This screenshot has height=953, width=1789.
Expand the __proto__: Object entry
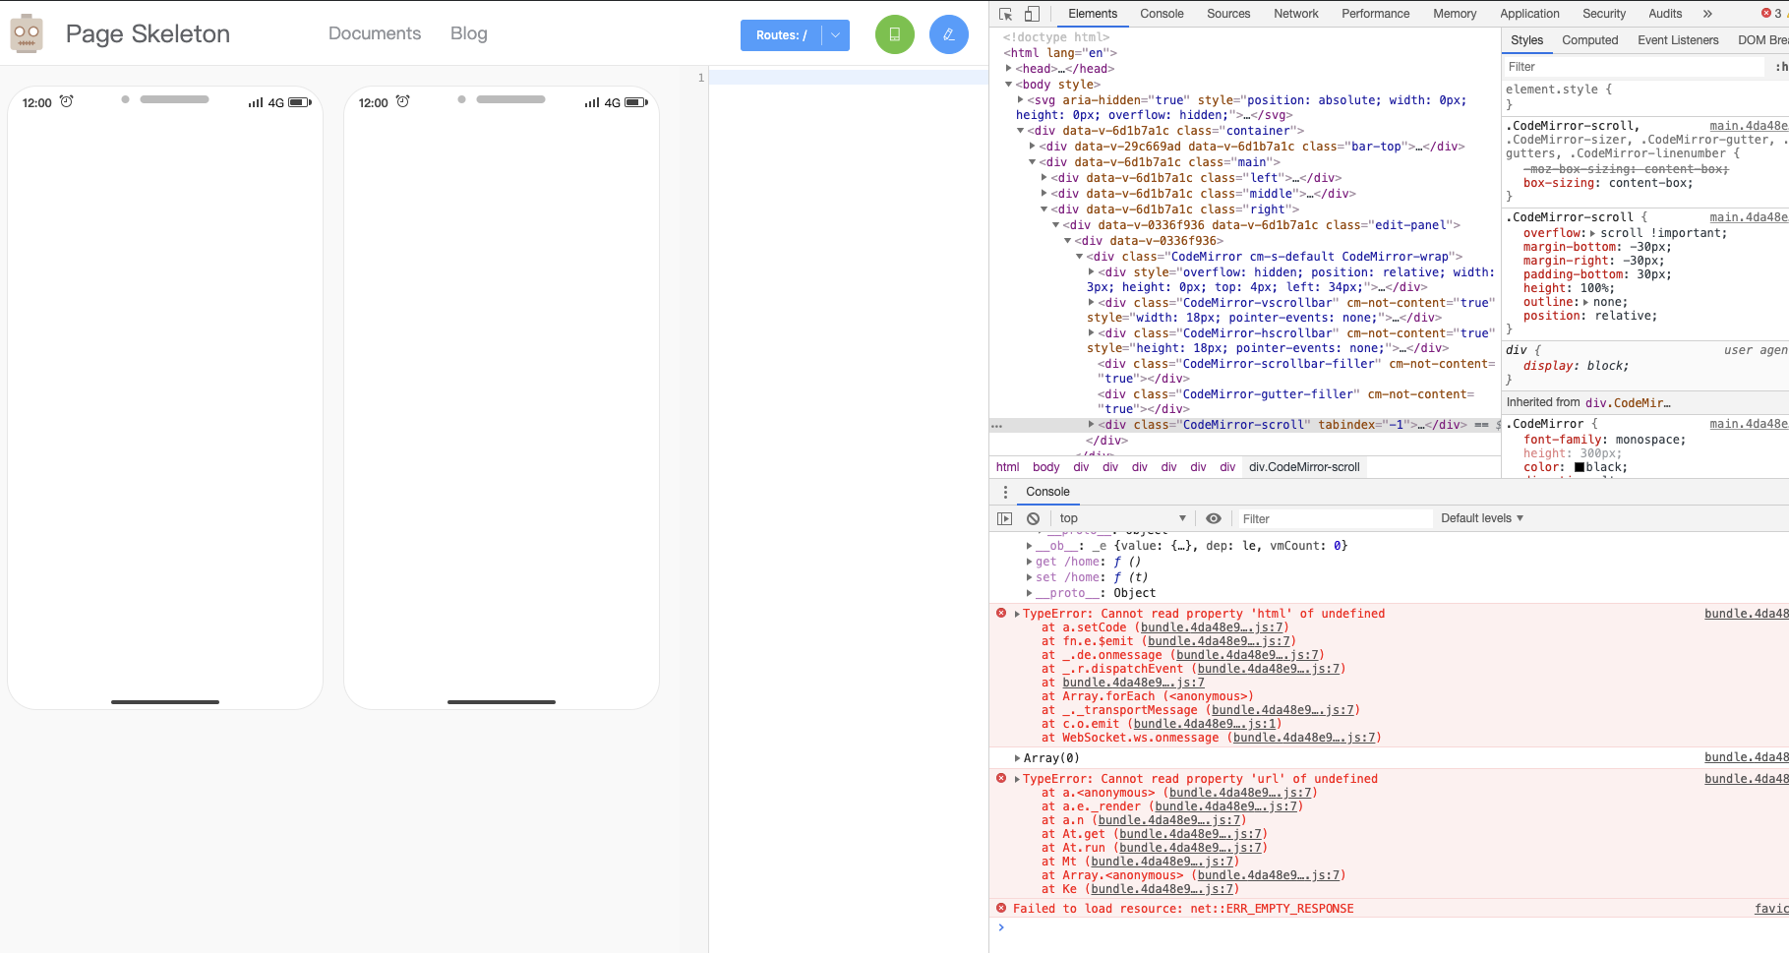(x=1030, y=593)
